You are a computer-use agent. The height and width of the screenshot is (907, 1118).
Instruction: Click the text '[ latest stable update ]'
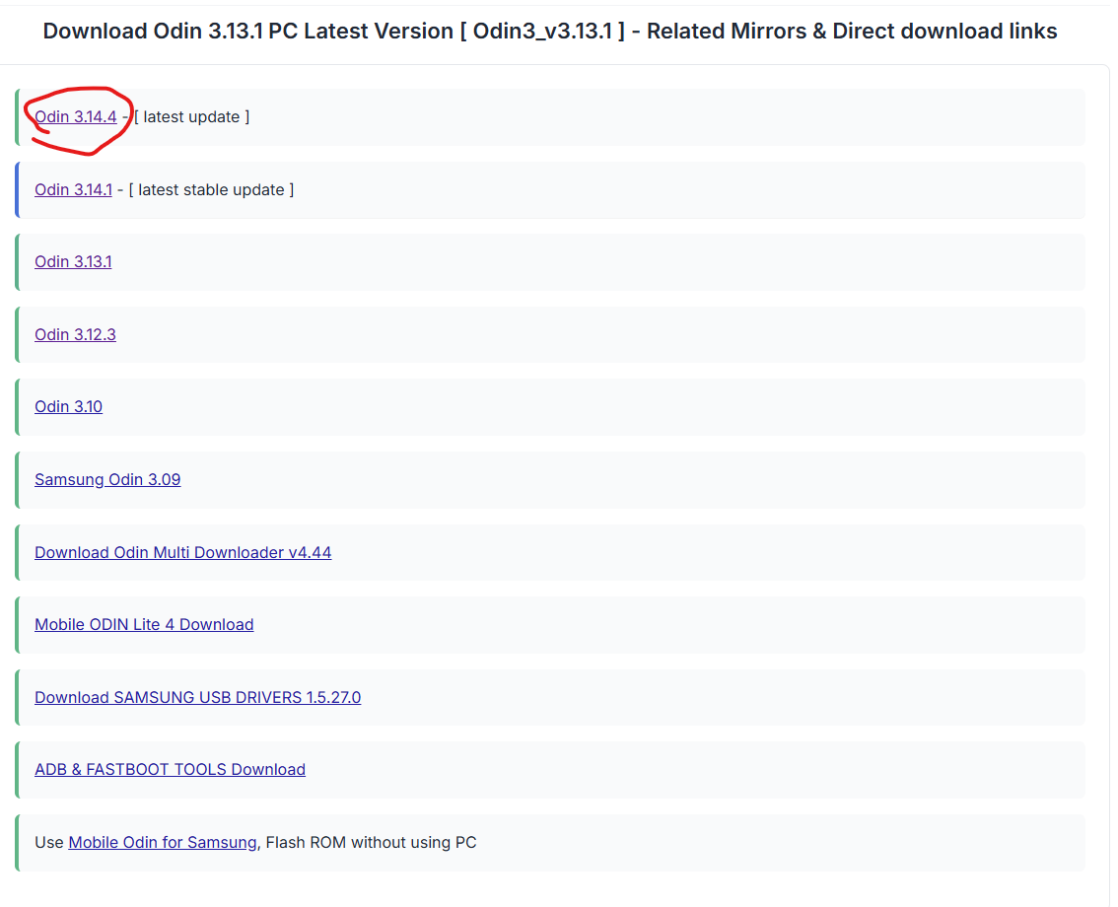[x=211, y=189]
